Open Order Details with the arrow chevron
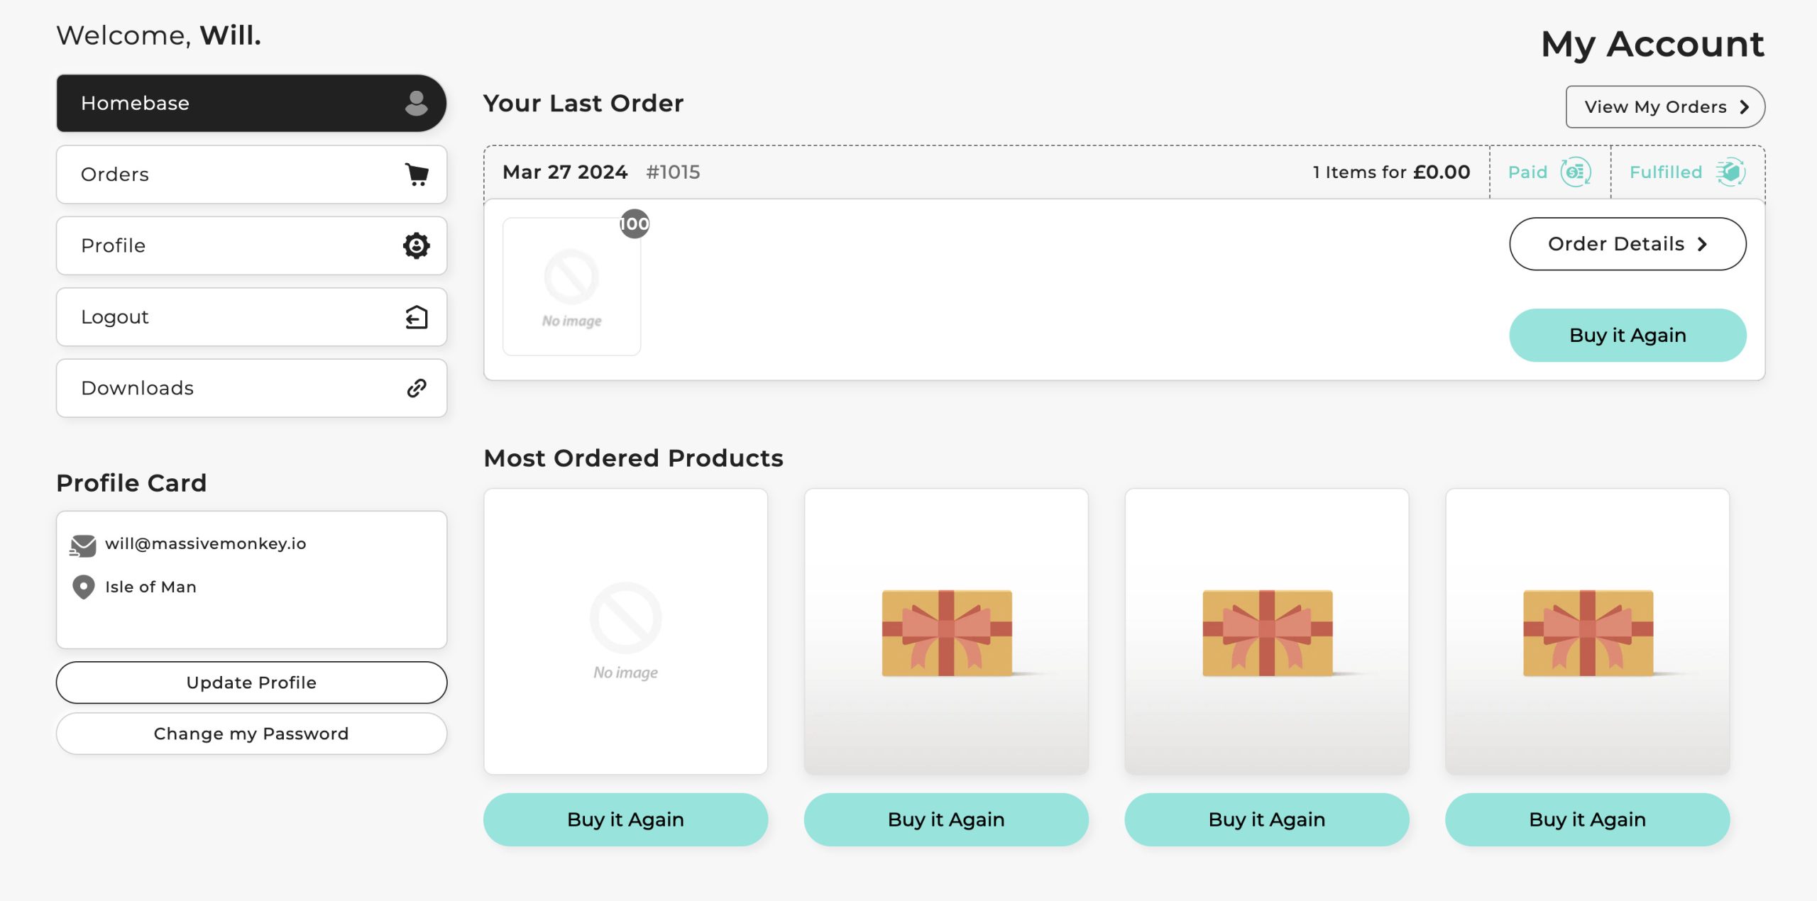Image resolution: width=1817 pixels, height=901 pixels. (x=1703, y=244)
